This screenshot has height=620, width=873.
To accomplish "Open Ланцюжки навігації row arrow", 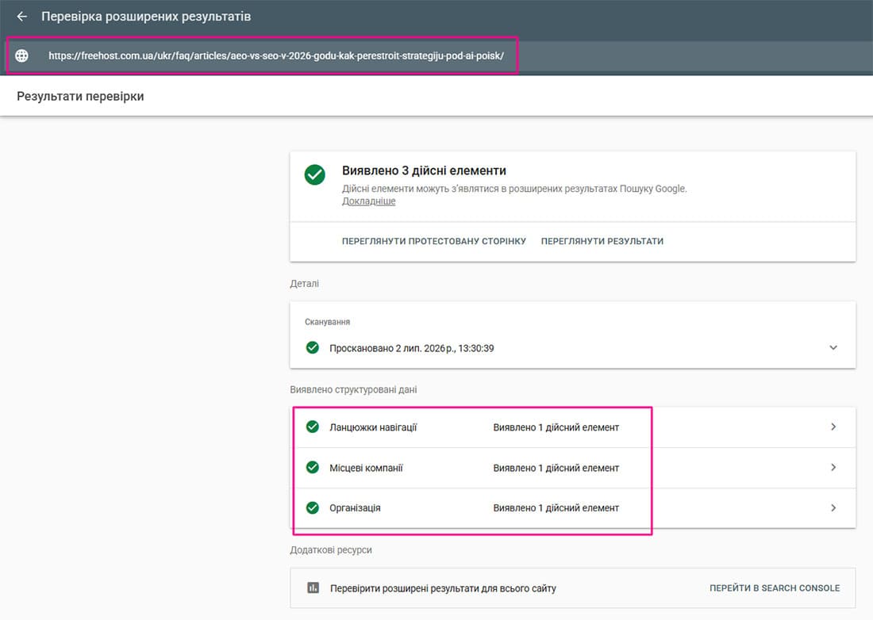I will click(833, 427).
